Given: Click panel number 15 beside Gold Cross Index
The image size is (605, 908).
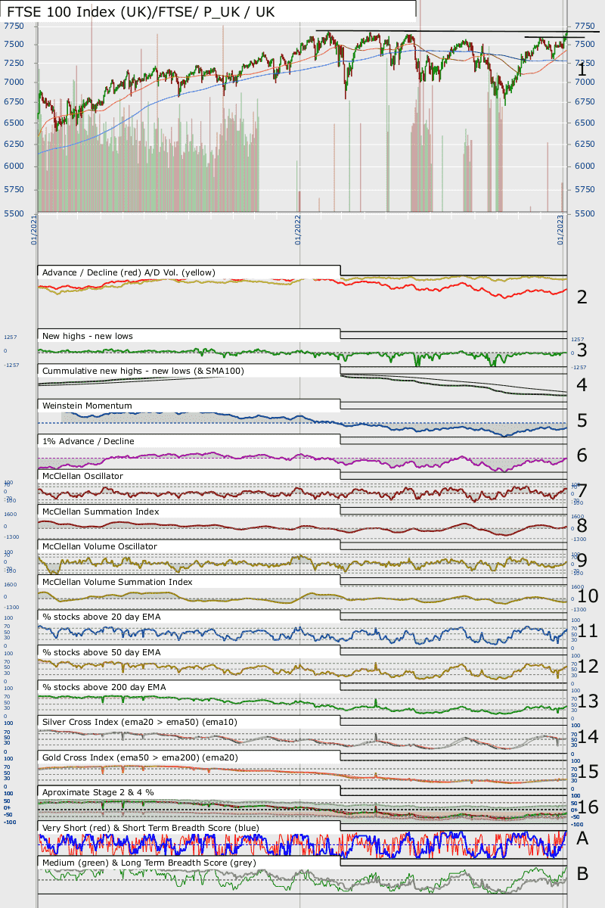Looking at the screenshot, I should coord(588,772).
